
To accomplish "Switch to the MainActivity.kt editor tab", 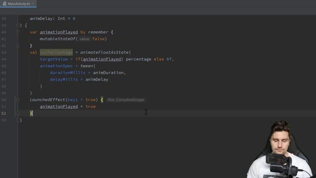I will click(x=18, y=3).
